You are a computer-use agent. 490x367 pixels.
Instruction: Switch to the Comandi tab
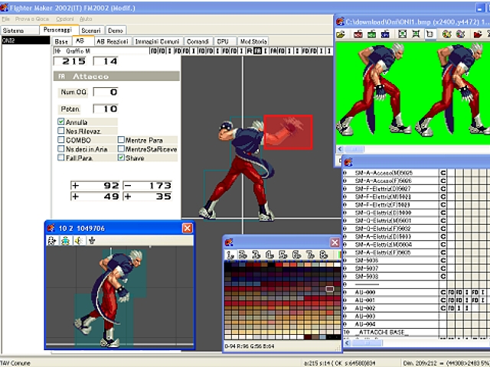(x=198, y=41)
